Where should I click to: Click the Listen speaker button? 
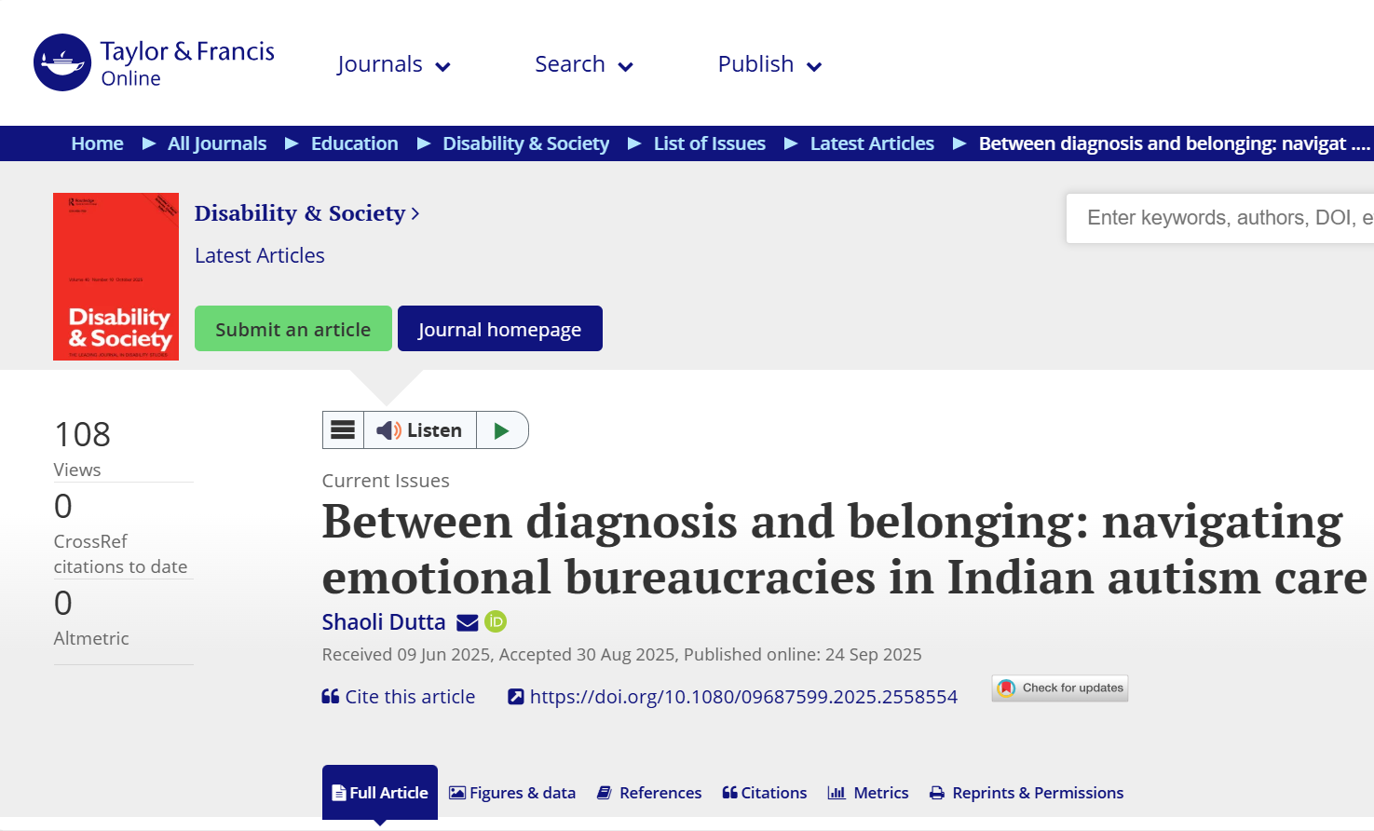coord(420,430)
